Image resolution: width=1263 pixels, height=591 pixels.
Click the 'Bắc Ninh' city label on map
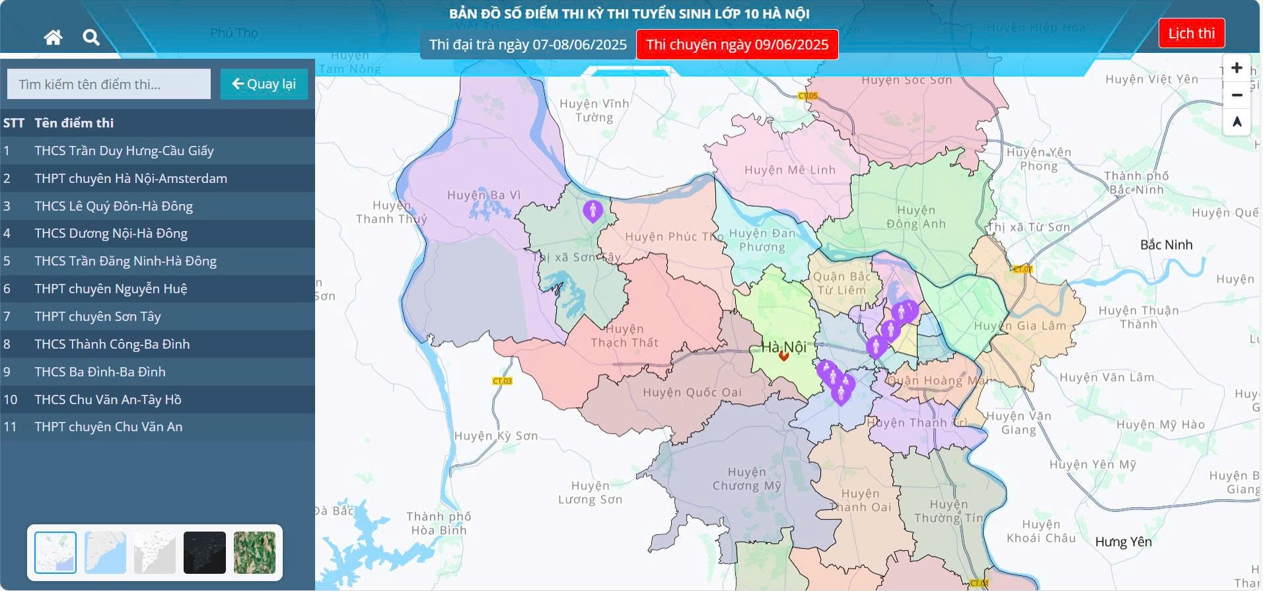tap(1166, 245)
